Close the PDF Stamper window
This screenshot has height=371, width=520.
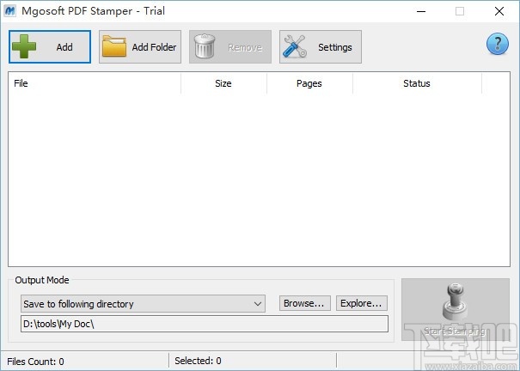[499, 11]
